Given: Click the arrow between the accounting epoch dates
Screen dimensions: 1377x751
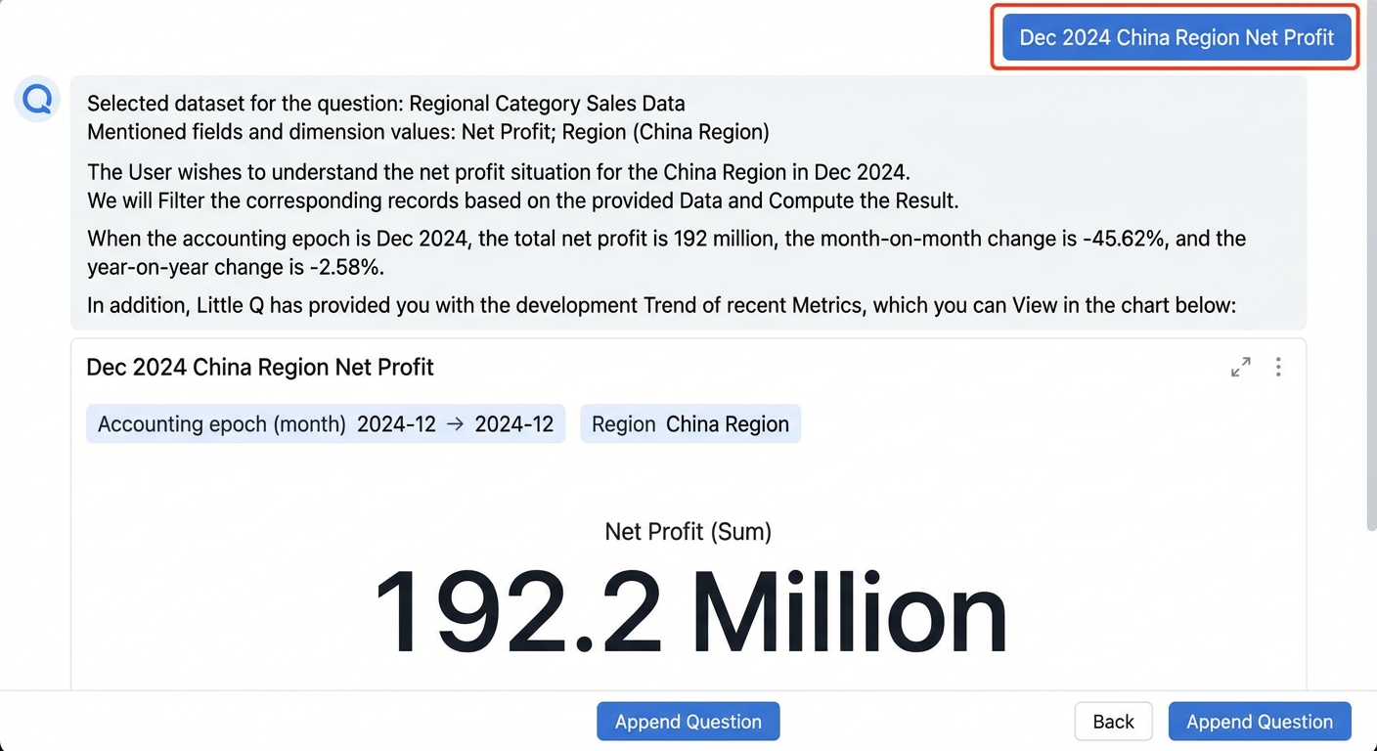Looking at the screenshot, I should point(455,424).
